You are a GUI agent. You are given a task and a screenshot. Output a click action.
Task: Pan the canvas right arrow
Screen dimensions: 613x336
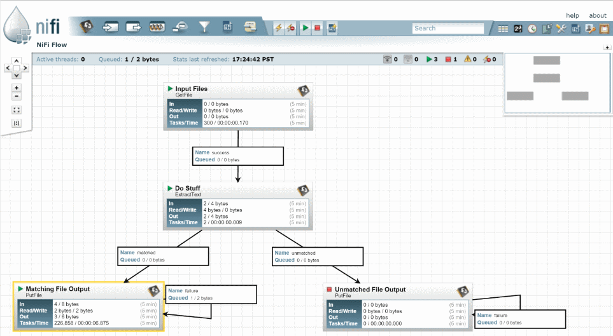point(25,68)
